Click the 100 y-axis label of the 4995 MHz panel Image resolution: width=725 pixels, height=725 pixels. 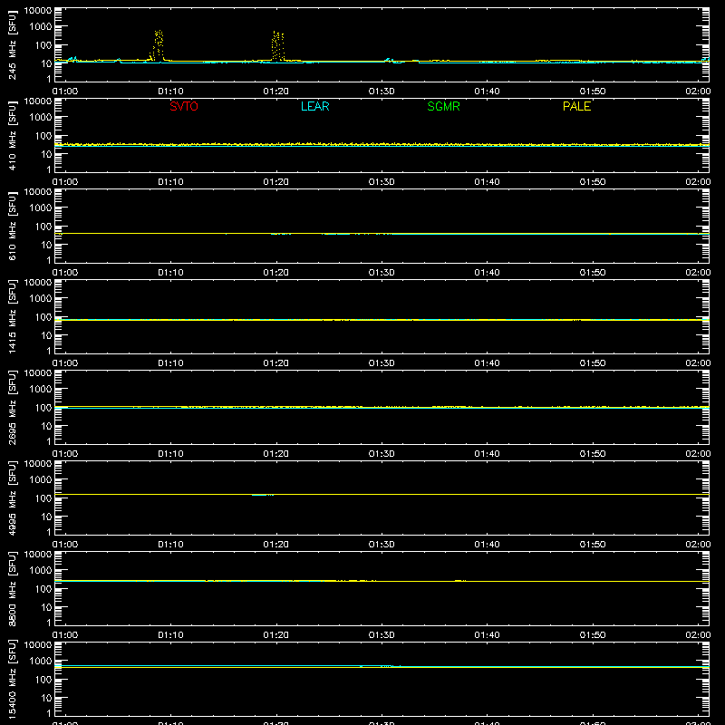tap(43, 498)
